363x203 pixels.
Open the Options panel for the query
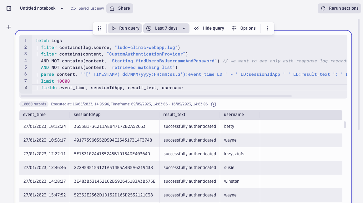point(244,28)
